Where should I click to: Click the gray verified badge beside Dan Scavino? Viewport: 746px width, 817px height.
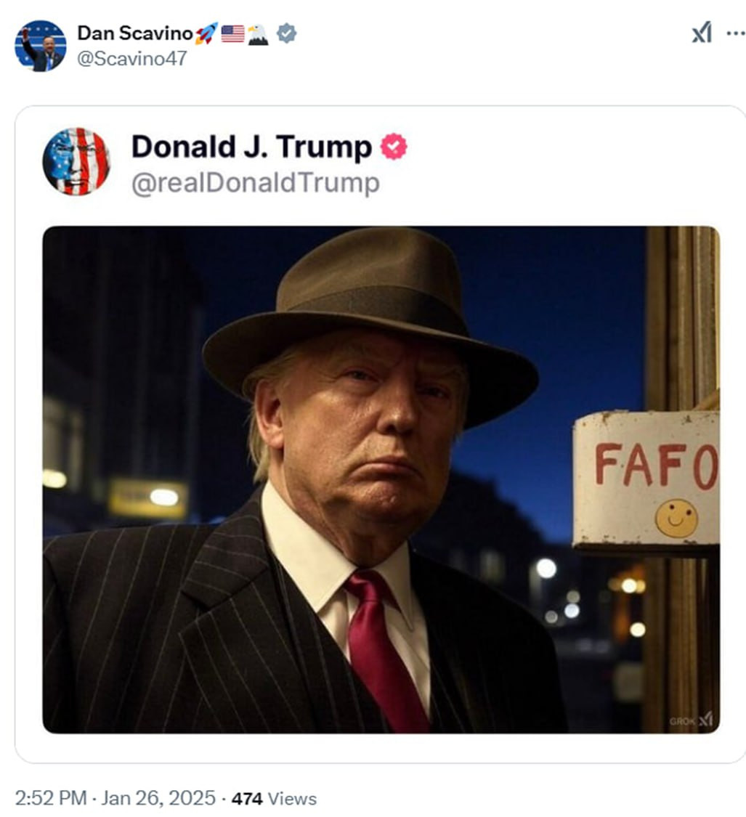pos(287,33)
